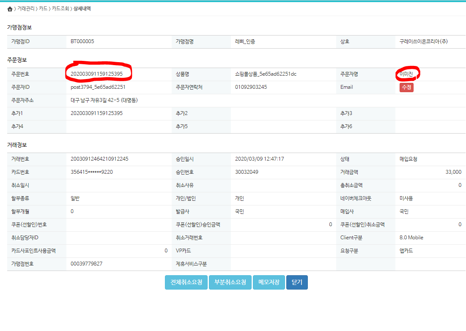This screenshot has height=331, width=466.
Task: Select address 대구 남구 자유3길 42-5
Action: point(104,100)
